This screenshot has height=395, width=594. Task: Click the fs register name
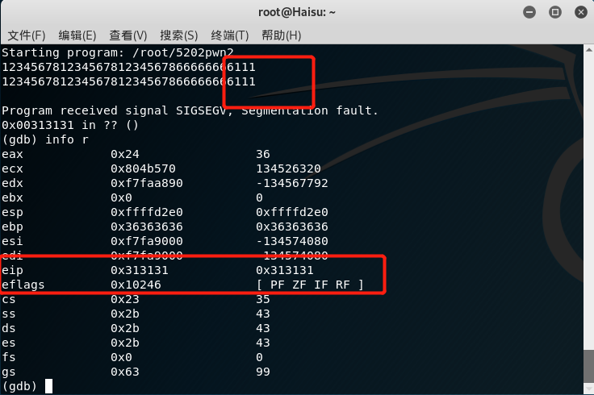[8, 358]
